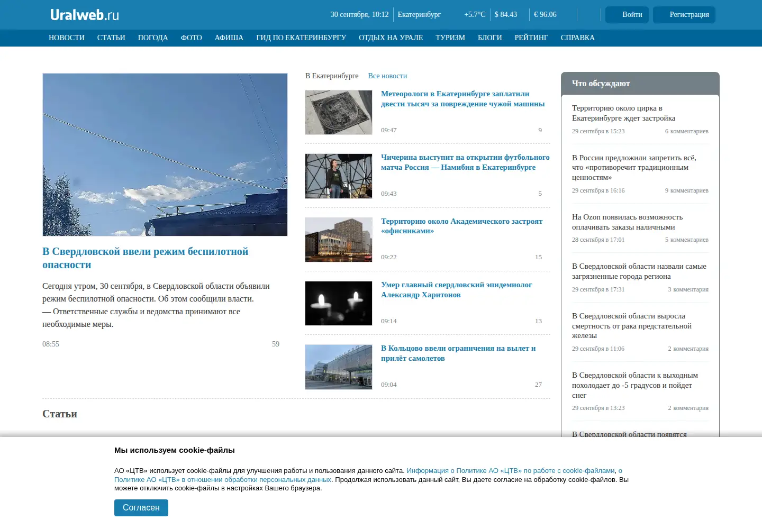Viewport: 762px width, 529px height.
Task: Open the manhole cover thumbnail for Метеорологи story
Action: (x=339, y=112)
